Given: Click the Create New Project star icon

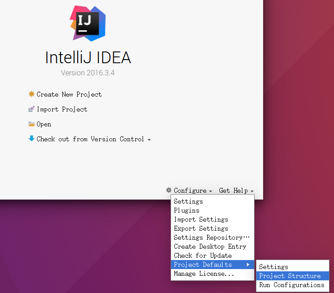Looking at the screenshot, I should point(31,94).
